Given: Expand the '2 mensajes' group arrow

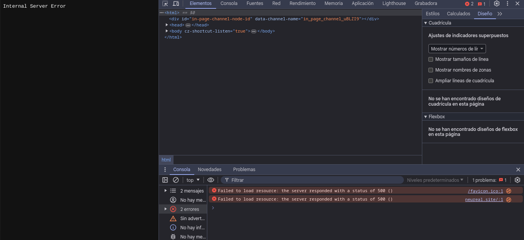Looking at the screenshot, I should click(165, 191).
